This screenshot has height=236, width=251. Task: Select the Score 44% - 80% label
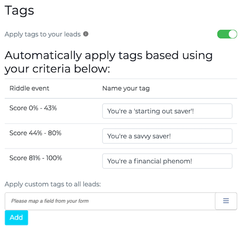click(35, 133)
